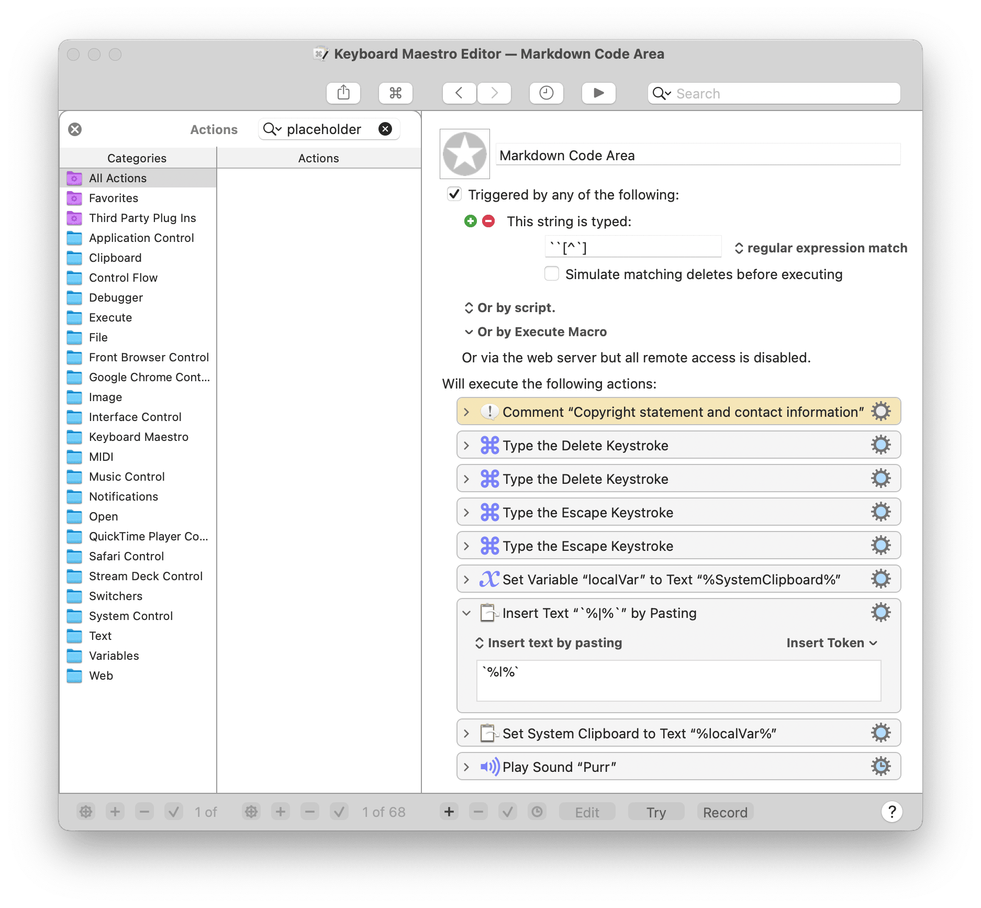Open gear menu for Set Variable action
981x908 pixels.
coord(881,579)
